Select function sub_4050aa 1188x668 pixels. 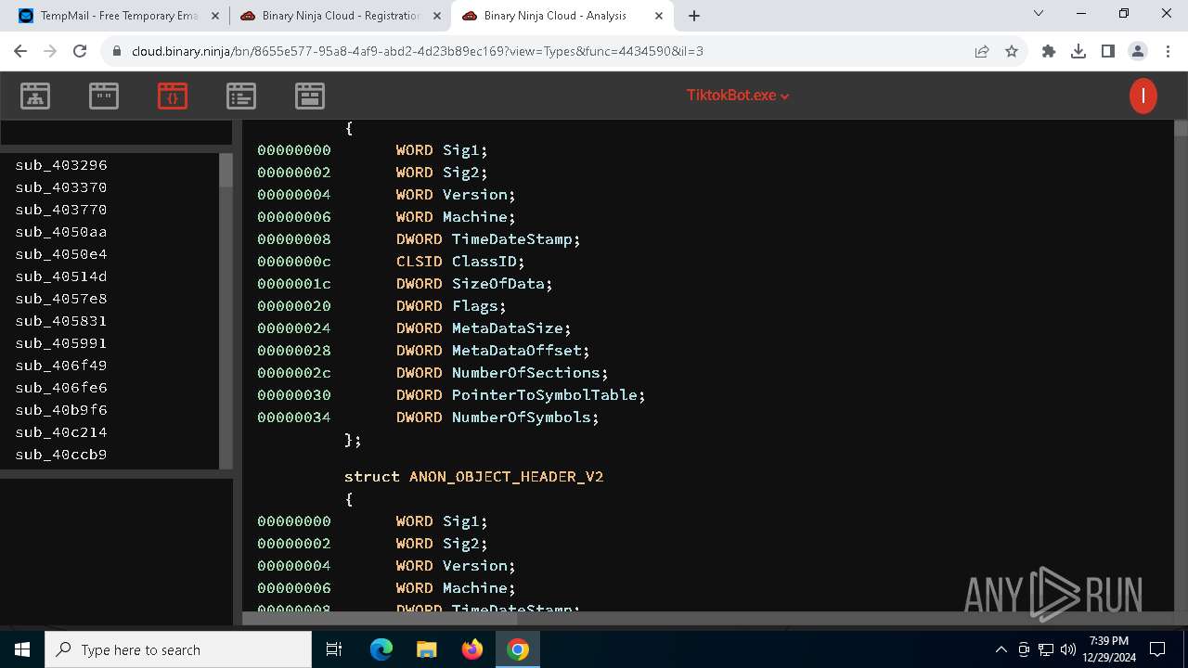pos(61,232)
